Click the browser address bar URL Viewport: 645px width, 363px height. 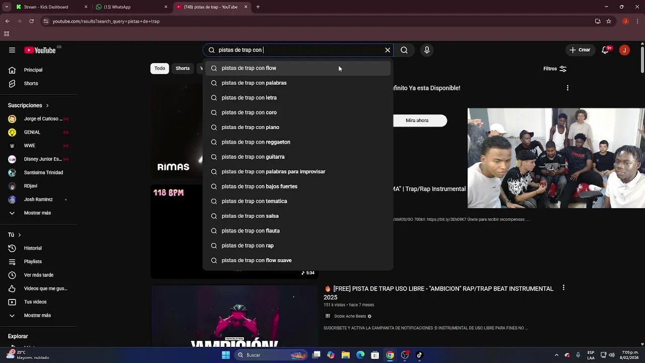[106, 21]
